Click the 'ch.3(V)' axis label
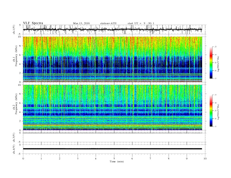Viewport: 231px width, 178px height. click(x=14, y=138)
